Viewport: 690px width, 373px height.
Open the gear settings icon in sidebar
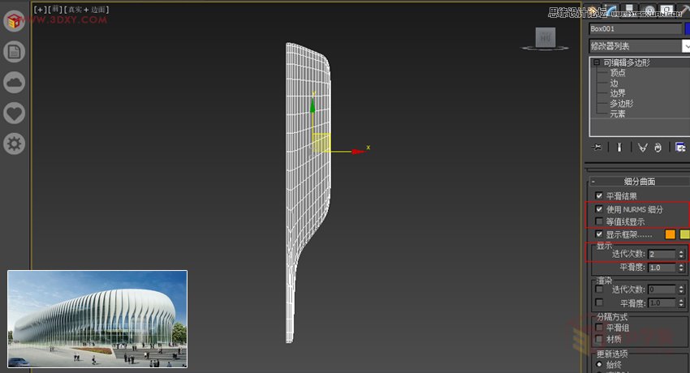click(x=15, y=144)
